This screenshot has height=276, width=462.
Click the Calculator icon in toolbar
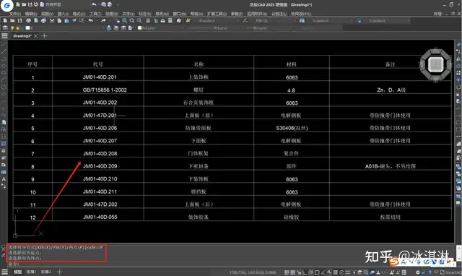click(x=170, y=21)
